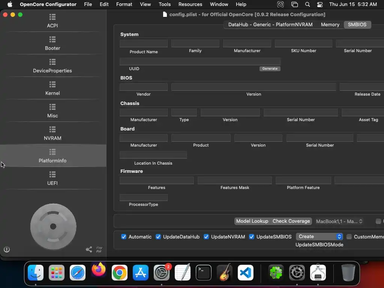
Task: Open App Store from the Dock
Action: coord(141,273)
